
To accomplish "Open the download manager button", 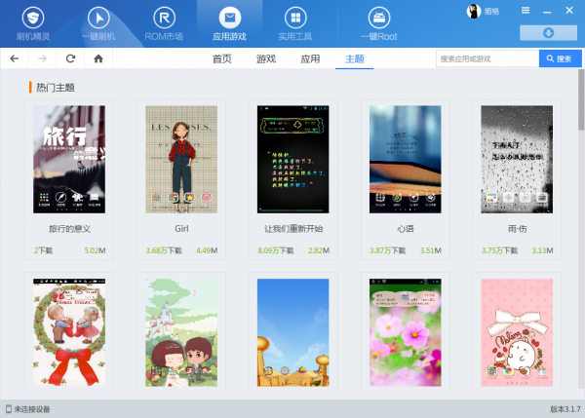I will pyautogui.click(x=547, y=32).
